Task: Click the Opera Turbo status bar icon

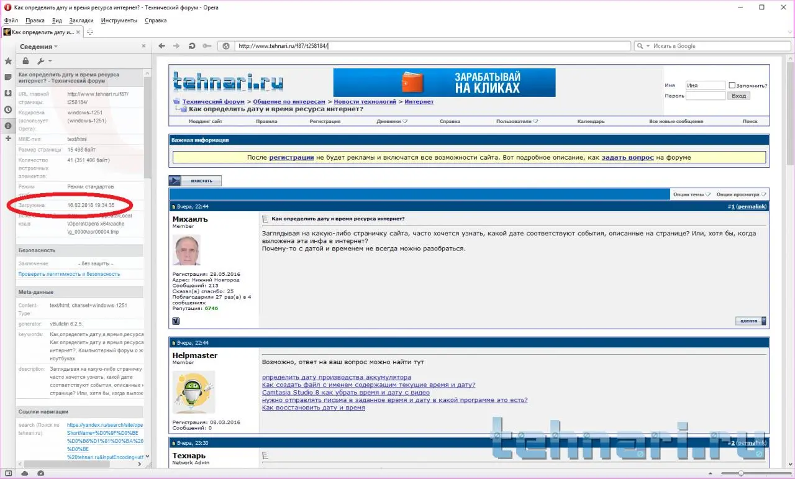Action: (40, 473)
